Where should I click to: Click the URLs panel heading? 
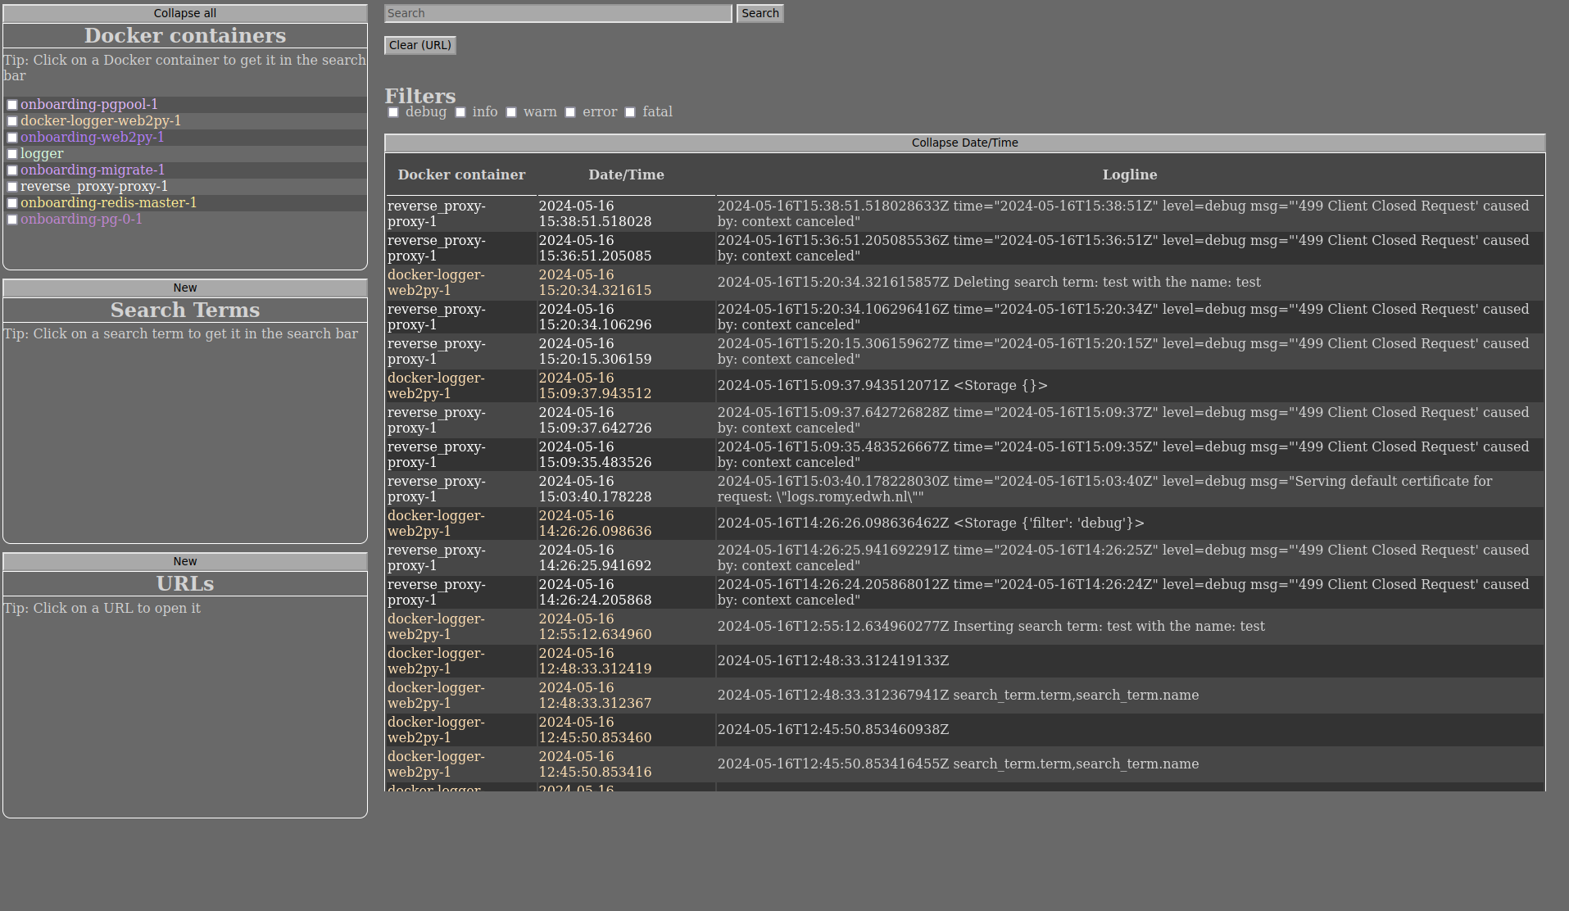point(185,583)
